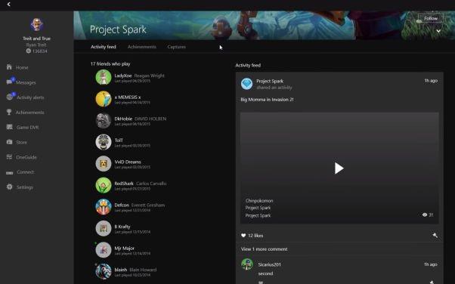Open the Messages menu label
This screenshot has height=284, width=455.
point(26,82)
